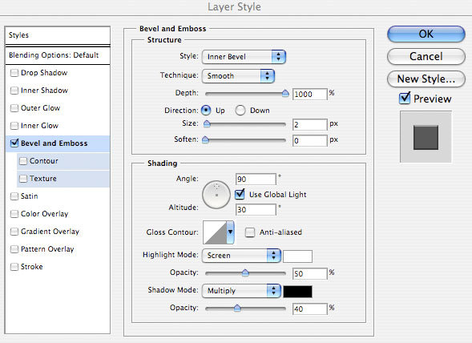
Task: Enable the Color Overlay checkbox
Action: click(x=14, y=214)
